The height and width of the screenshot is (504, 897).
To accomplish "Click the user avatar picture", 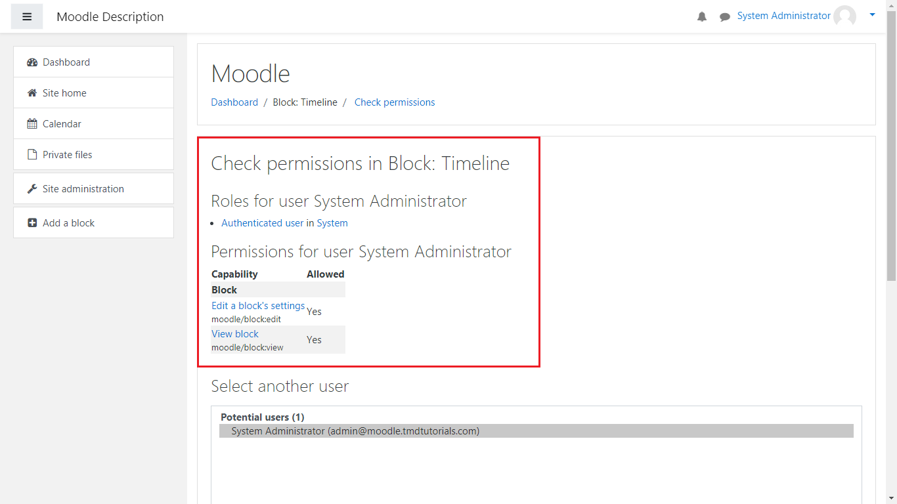I will [x=844, y=16].
